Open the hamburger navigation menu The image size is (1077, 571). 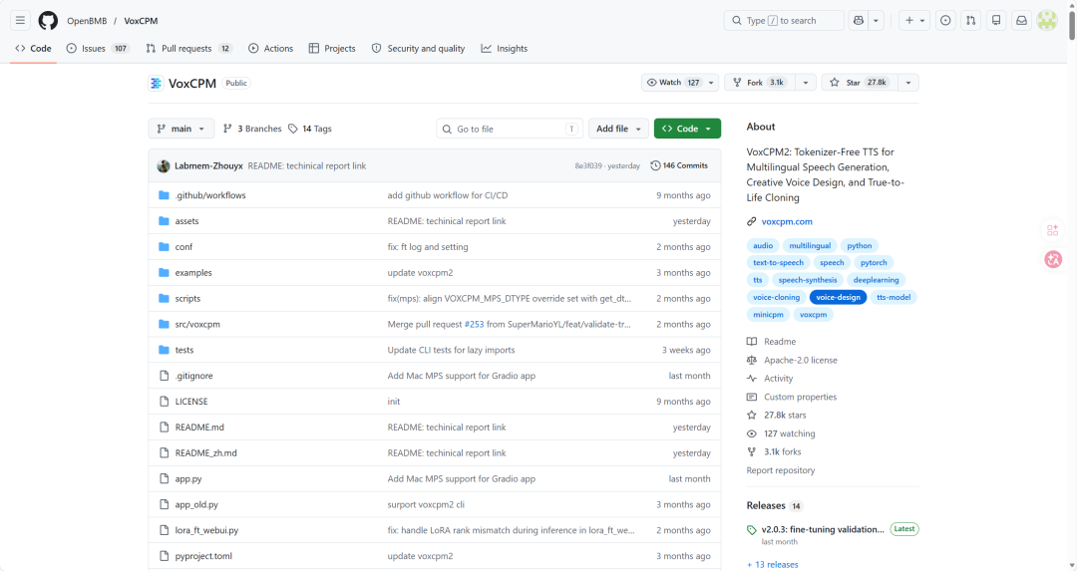coord(20,21)
